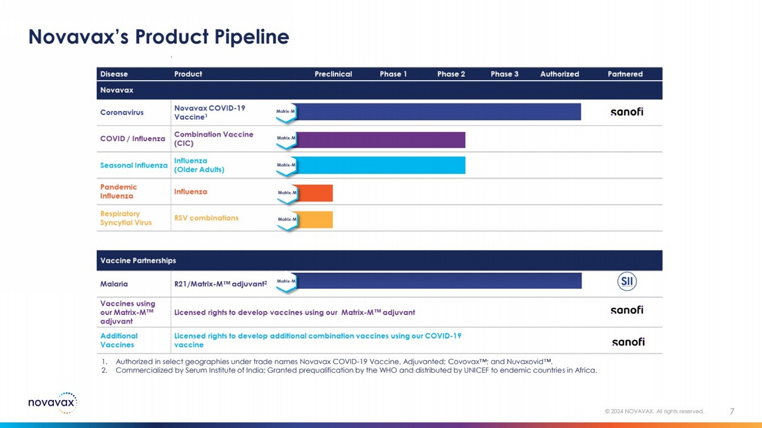Click the purple Combination Vaccine progress bar
Viewport: 762px width, 428px height.
coord(381,140)
